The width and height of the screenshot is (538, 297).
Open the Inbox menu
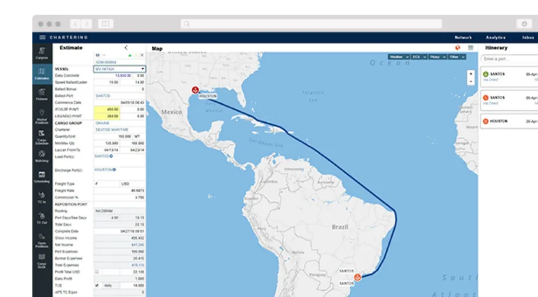pyautogui.click(x=528, y=37)
